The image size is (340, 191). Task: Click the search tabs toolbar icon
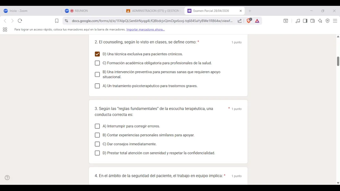(x=286, y=21)
